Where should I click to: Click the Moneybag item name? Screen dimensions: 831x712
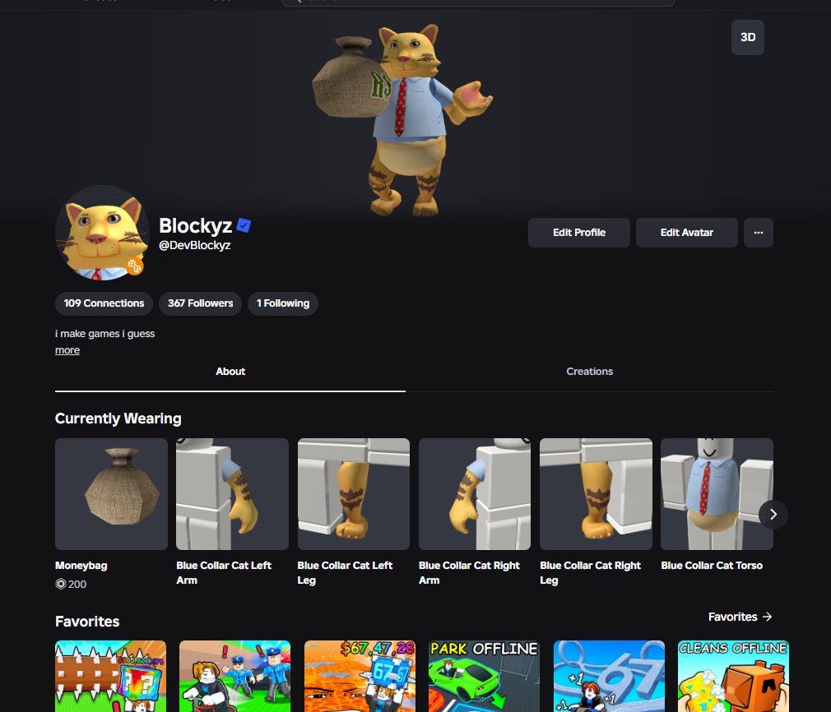81,566
